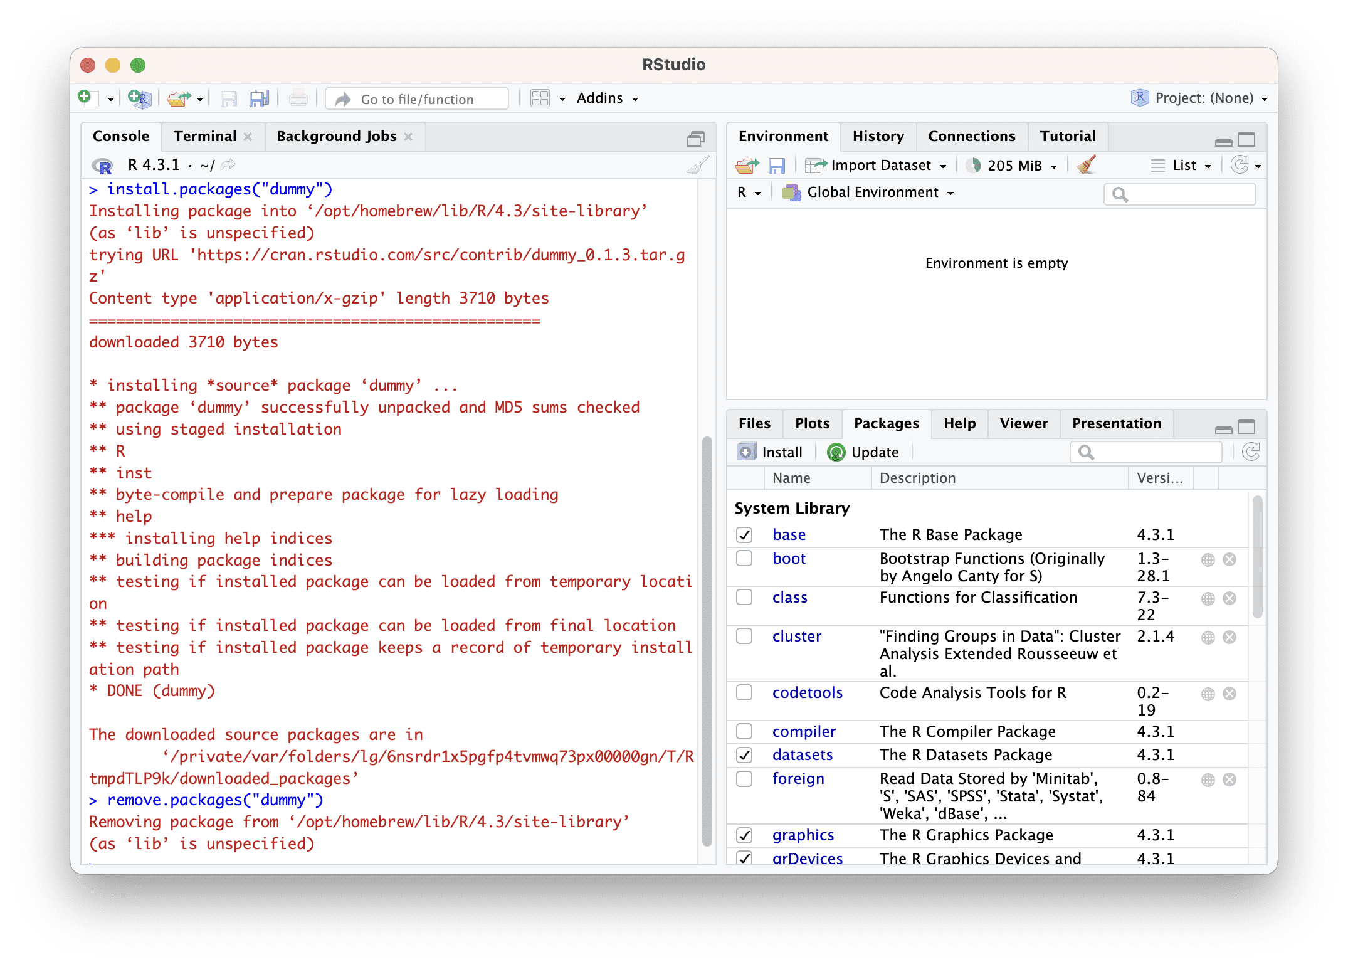Open the compiler package link
This screenshot has height=967, width=1348.
tap(804, 731)
